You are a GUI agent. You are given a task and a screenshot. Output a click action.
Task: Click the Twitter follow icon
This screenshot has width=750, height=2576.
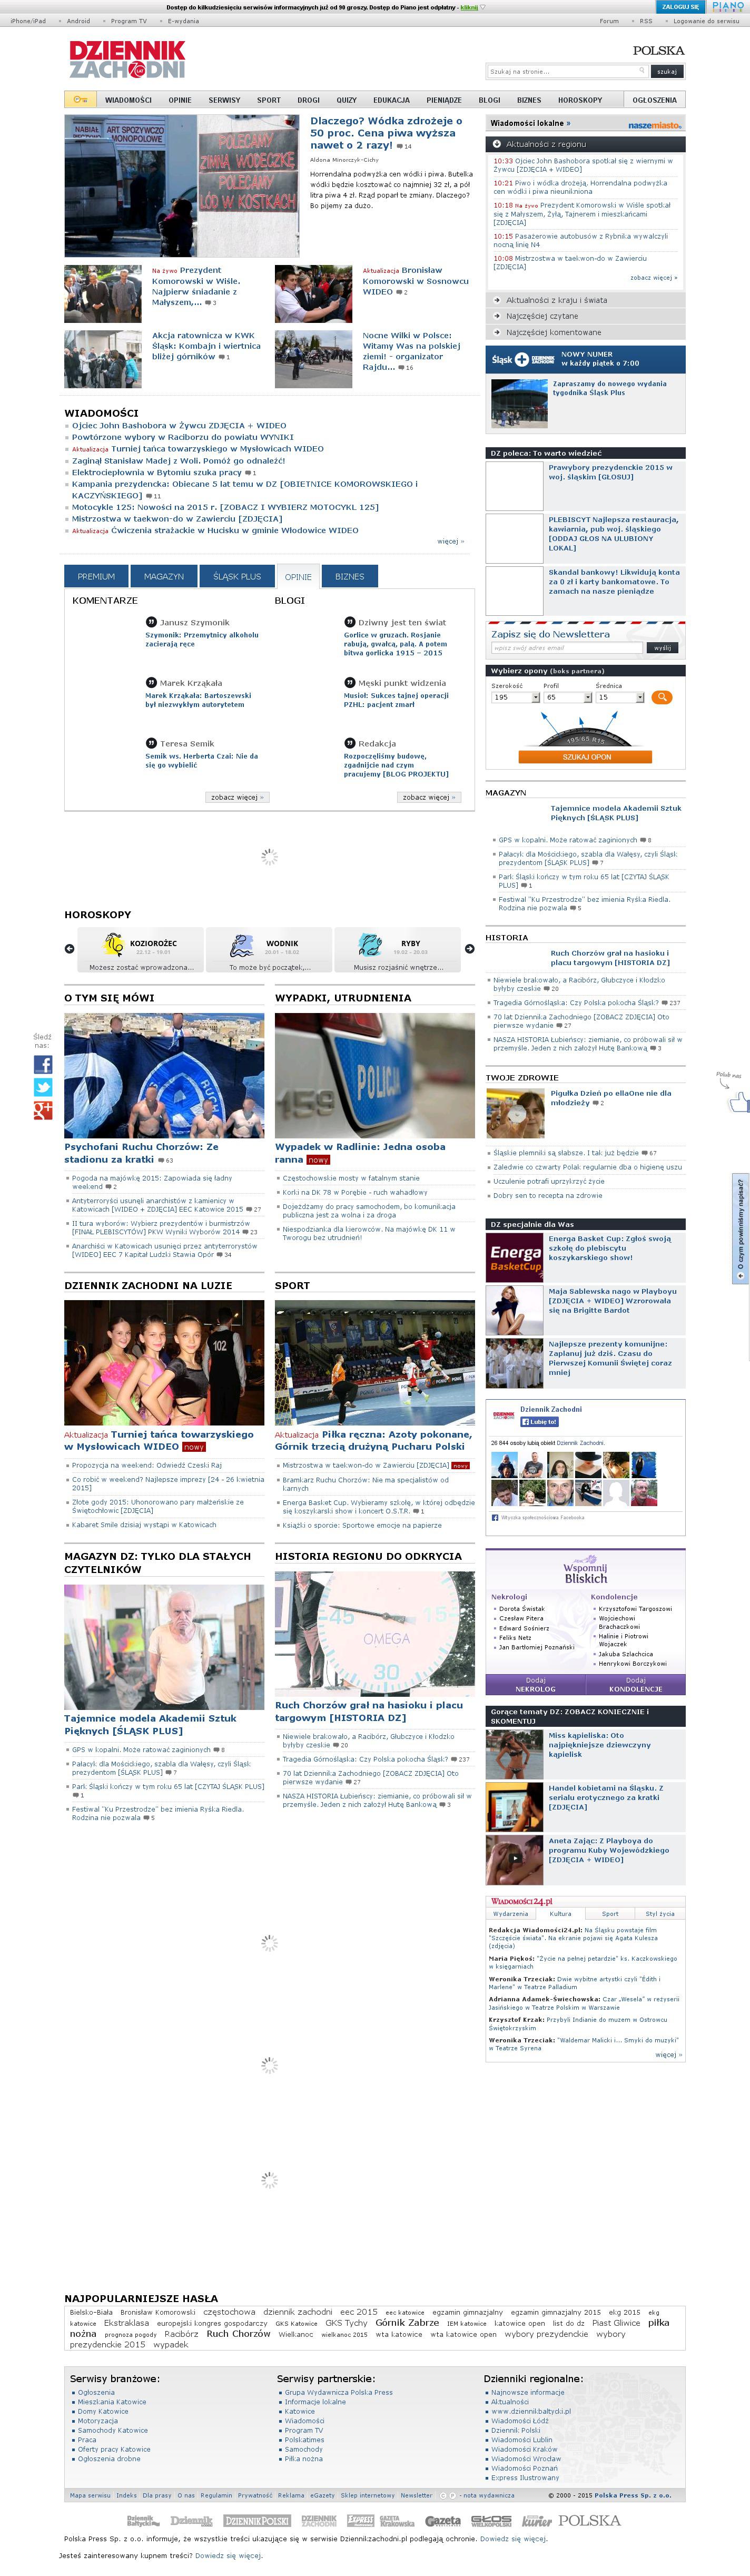tap(43, 1087)
